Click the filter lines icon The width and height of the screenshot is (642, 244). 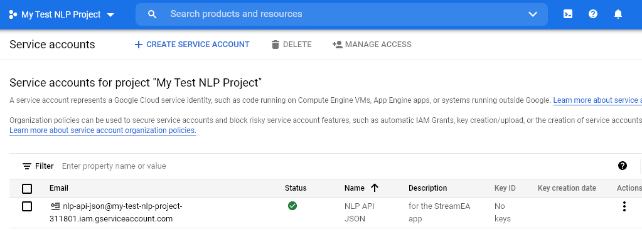click(27, 166)
